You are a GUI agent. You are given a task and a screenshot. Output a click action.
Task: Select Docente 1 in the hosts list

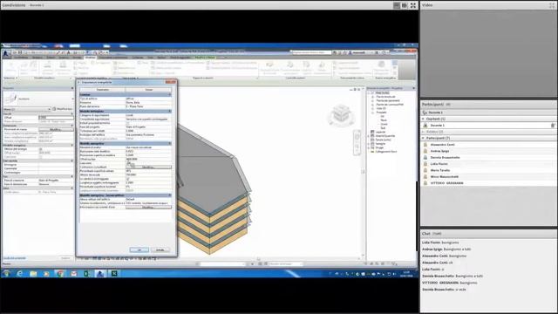(437, 126)
